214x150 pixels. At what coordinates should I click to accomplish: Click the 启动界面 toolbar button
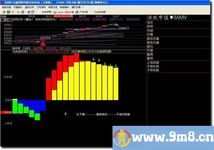(x=47, y=12)
